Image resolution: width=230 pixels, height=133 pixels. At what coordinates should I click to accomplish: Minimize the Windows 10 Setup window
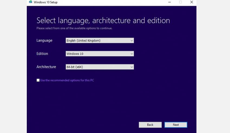click(x=169, y=2)
